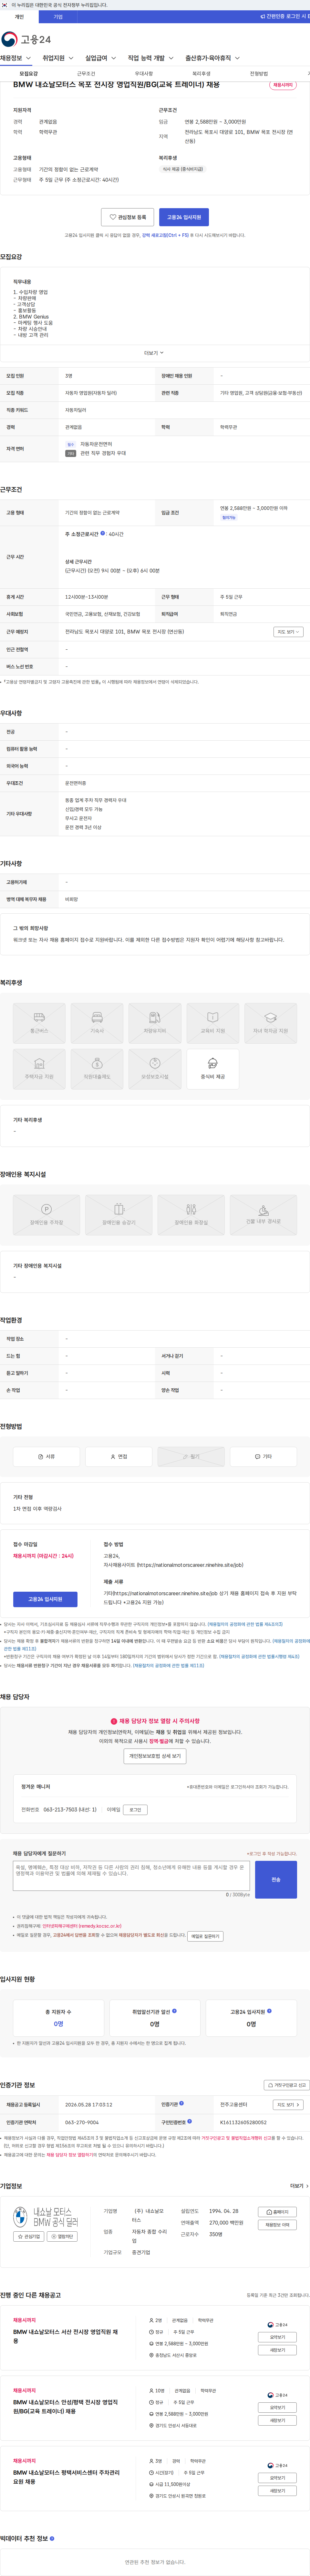Select the 주택자금 지원 icon
Image resolution: width=310 pixels, height=2576 pixels.
[39, 1069]
